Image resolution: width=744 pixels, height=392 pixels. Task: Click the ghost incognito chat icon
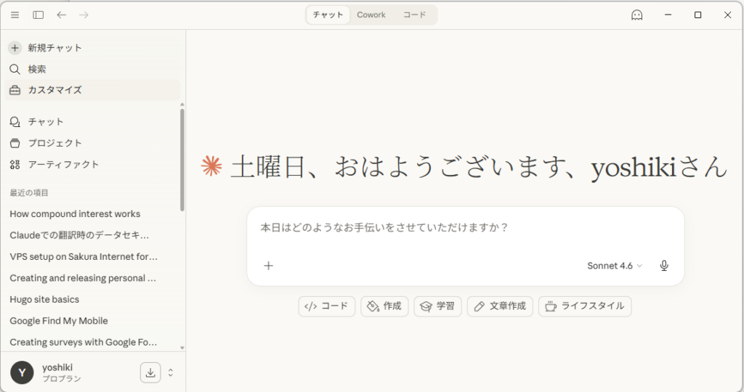pos(636,15)
